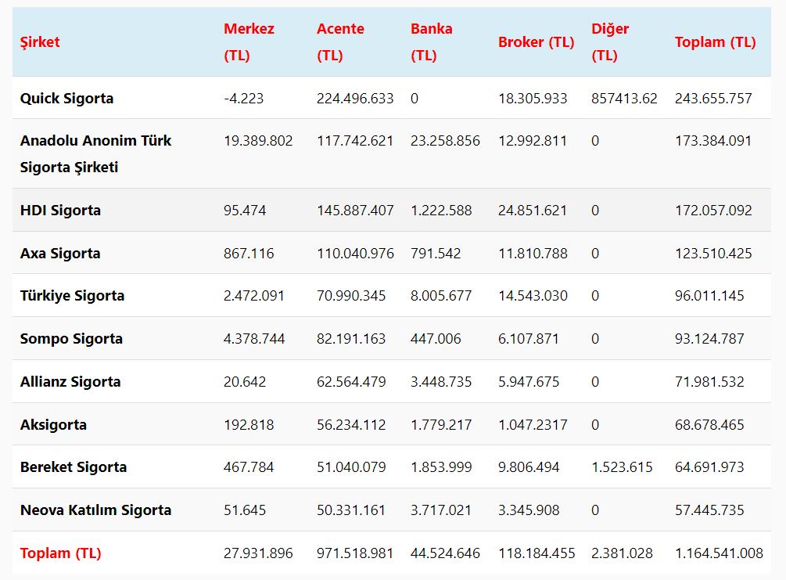Screen dimensions: 786x580
Task: Click the Şirket column header
Action: pos(40,42)
